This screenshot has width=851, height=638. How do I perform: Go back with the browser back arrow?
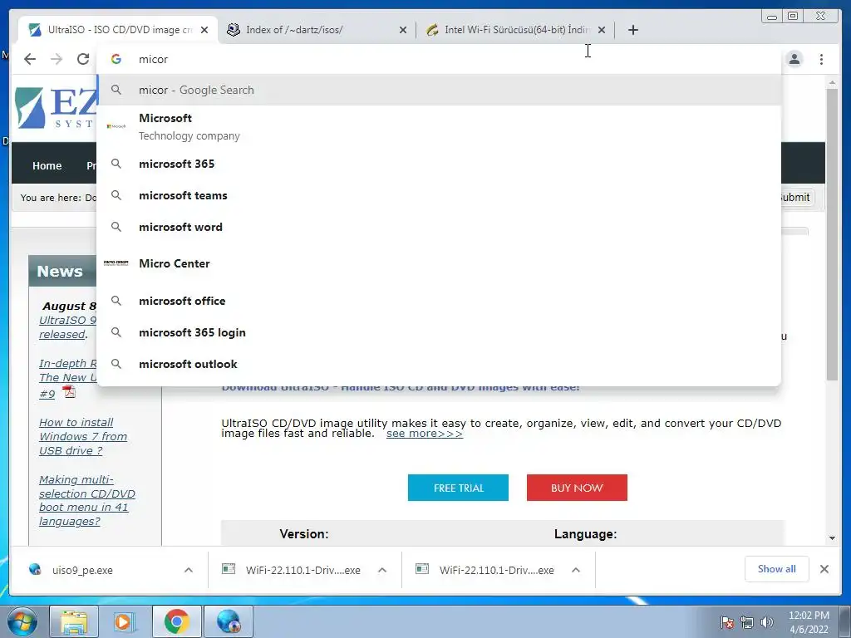[x=30, y=59]
